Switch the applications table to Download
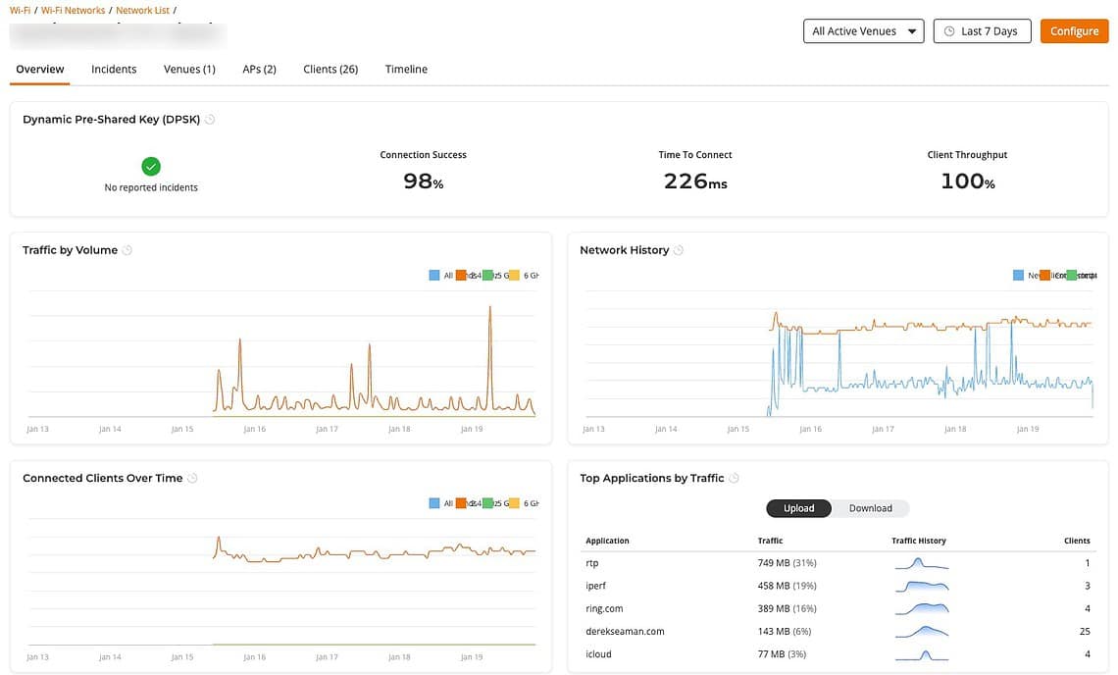Screen dimensions: 1118x675 (x=870, y=508)
